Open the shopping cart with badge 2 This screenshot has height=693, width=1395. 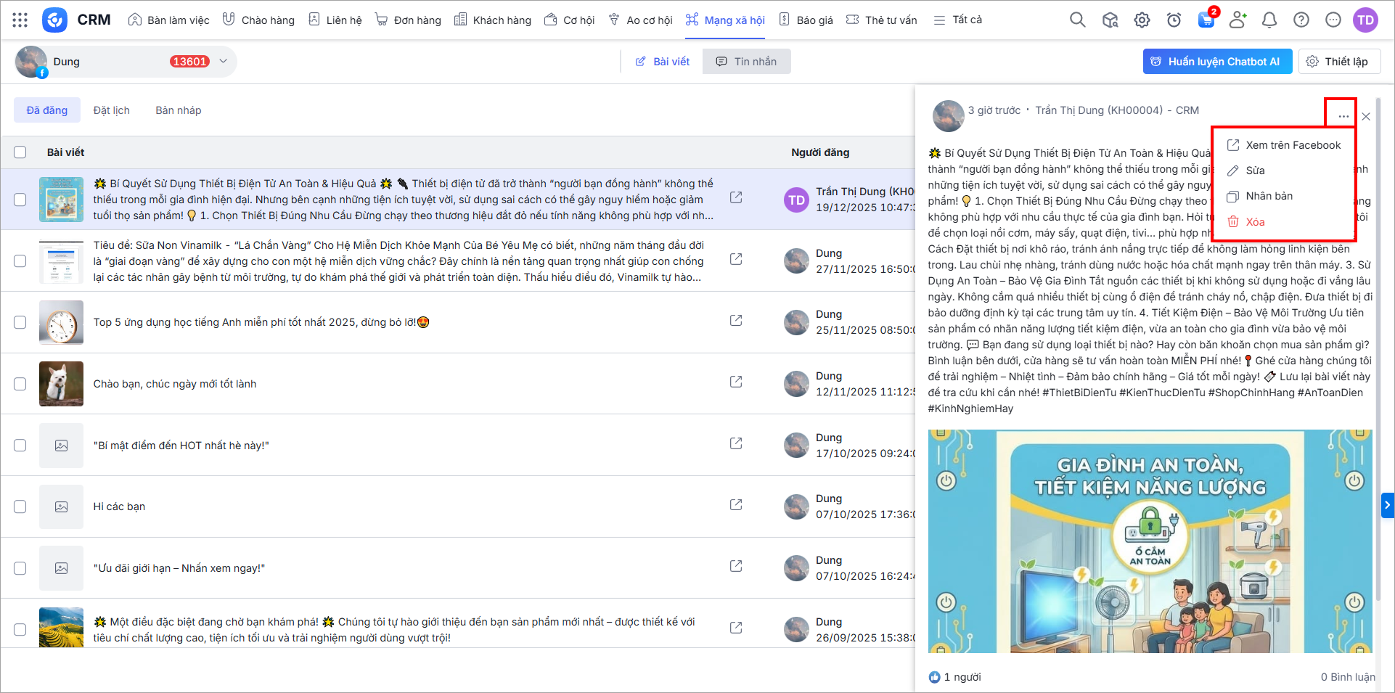click(x=1206, y=20)
